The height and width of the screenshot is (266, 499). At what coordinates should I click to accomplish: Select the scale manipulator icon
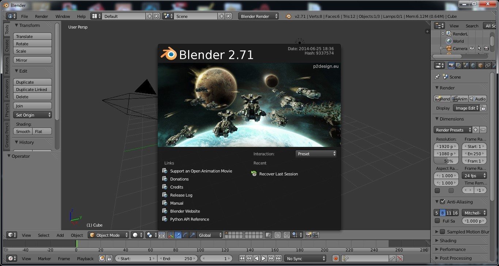193,235
